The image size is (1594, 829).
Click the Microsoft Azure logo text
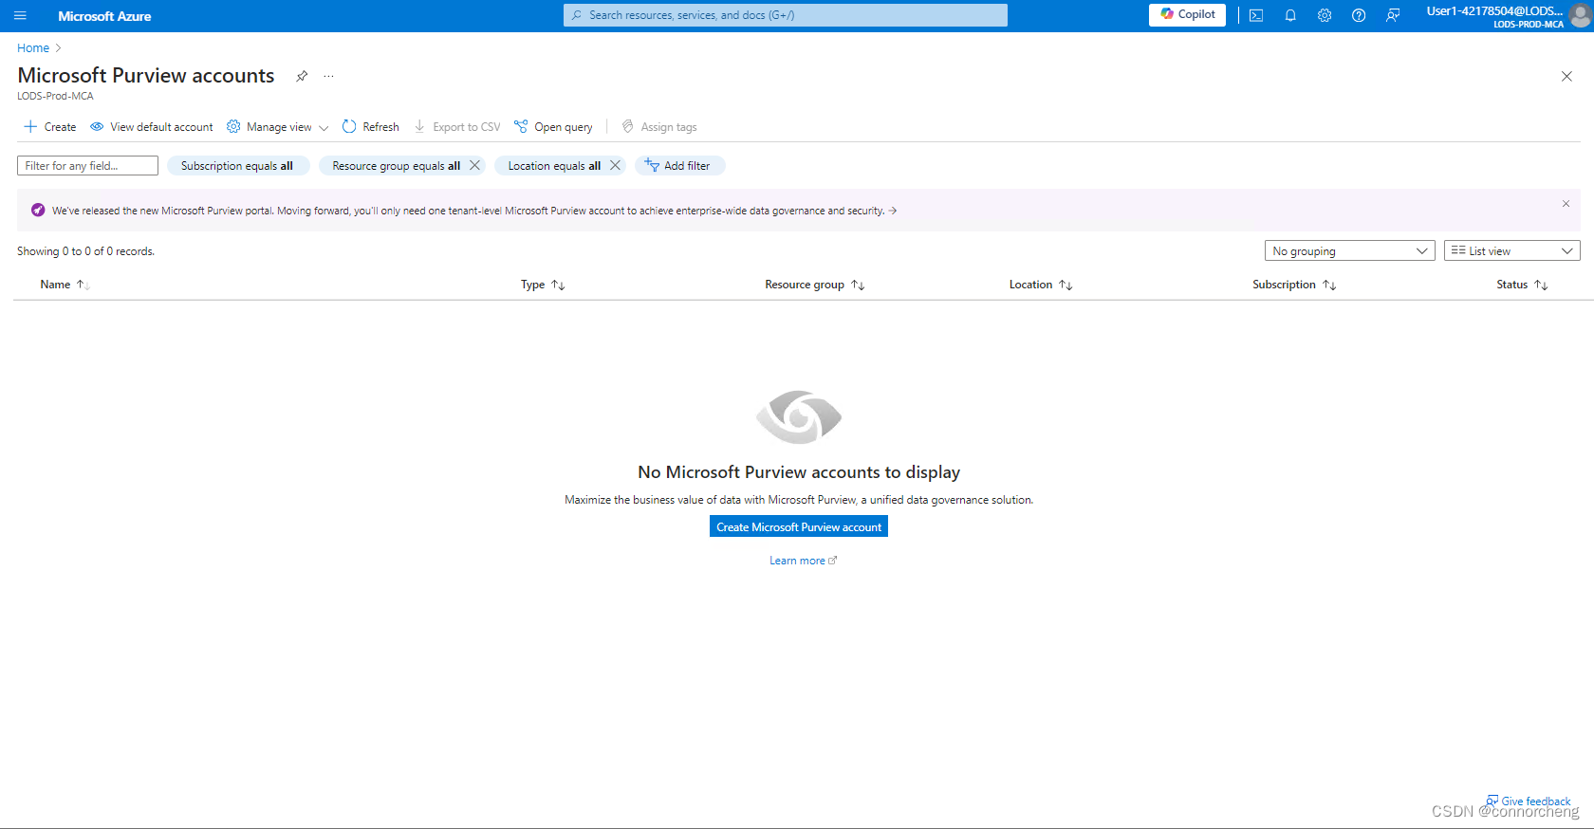(x=104, y=16)
